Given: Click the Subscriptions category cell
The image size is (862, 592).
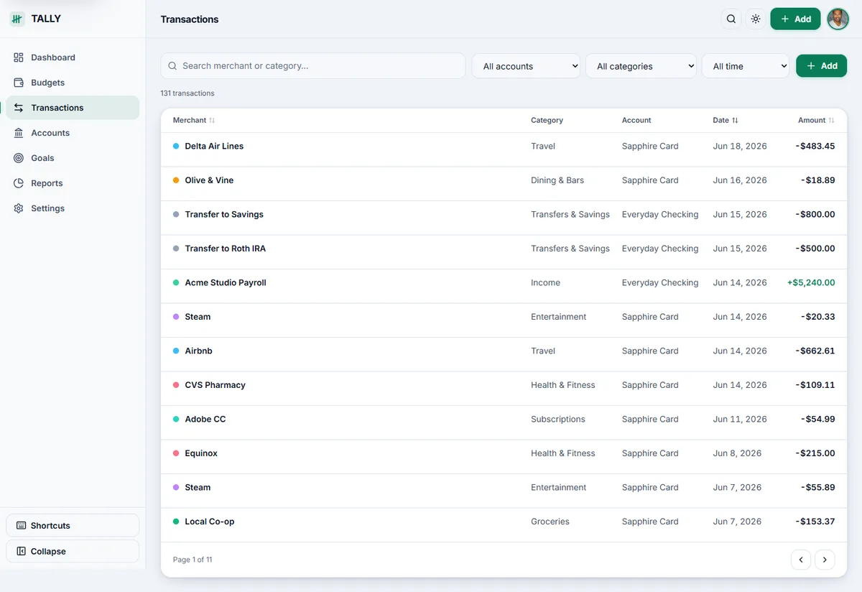Looking at the screenshot, I should pos(558,419).
